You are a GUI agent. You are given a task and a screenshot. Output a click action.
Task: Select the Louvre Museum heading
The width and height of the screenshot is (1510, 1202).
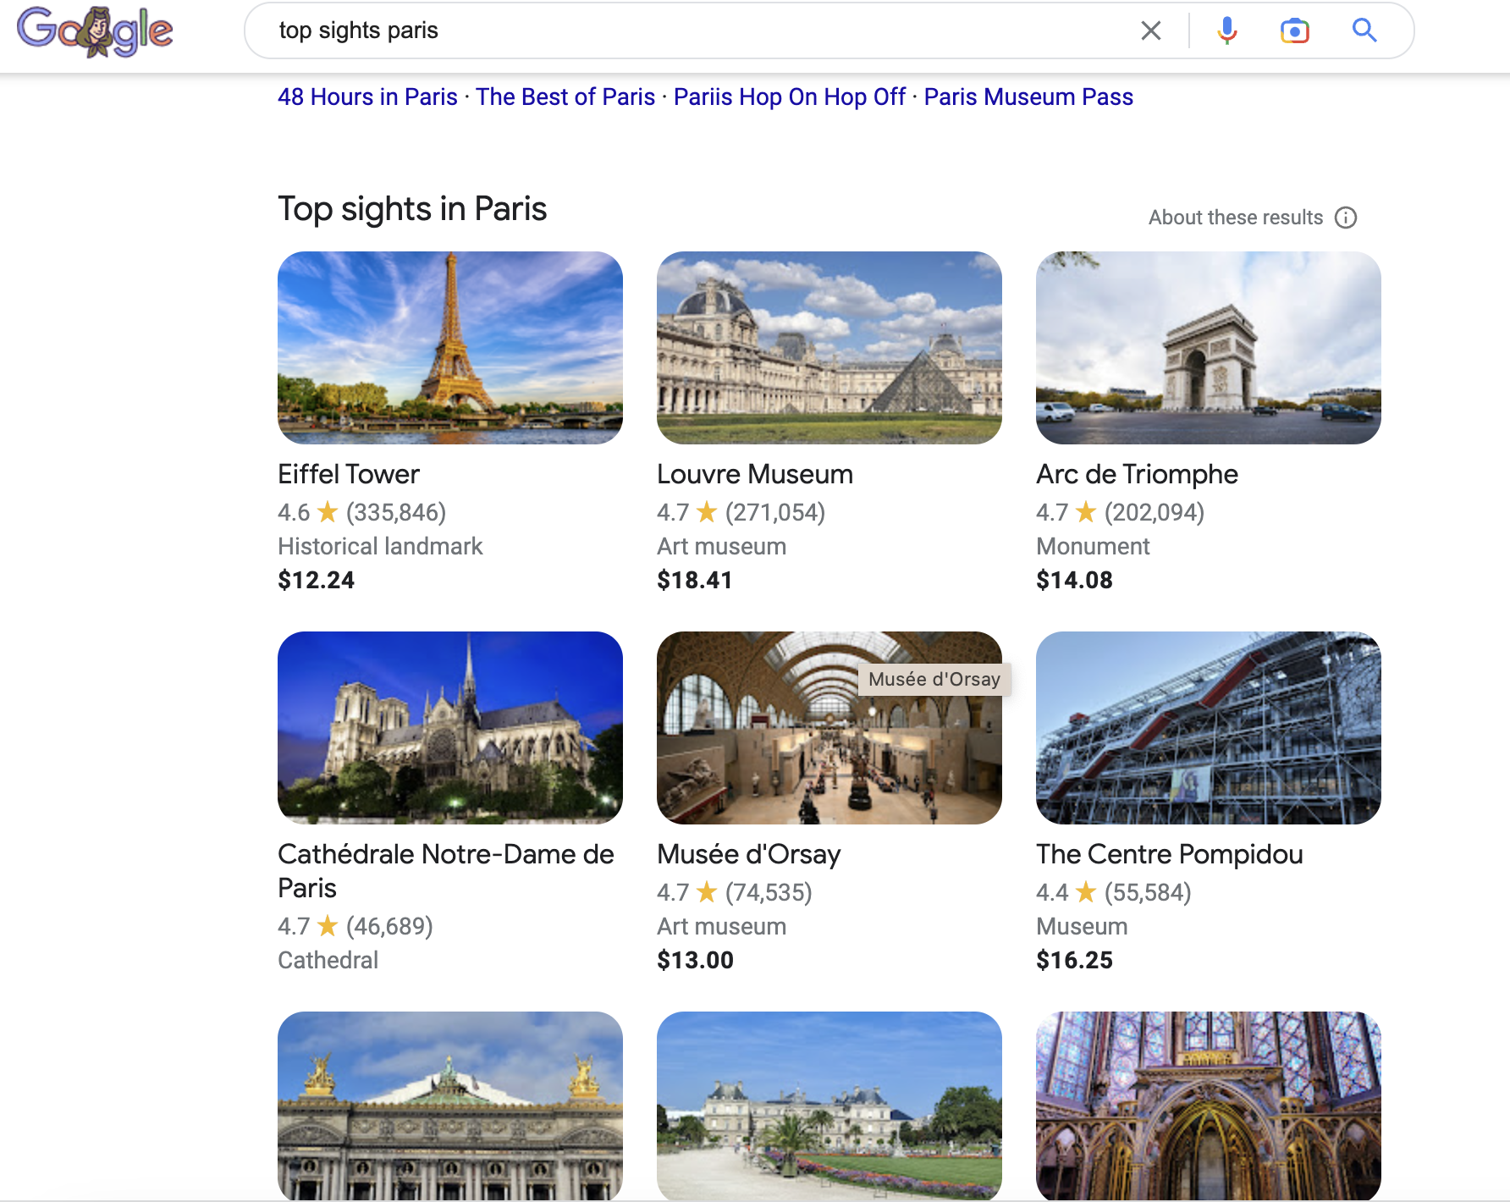[754, 474]
